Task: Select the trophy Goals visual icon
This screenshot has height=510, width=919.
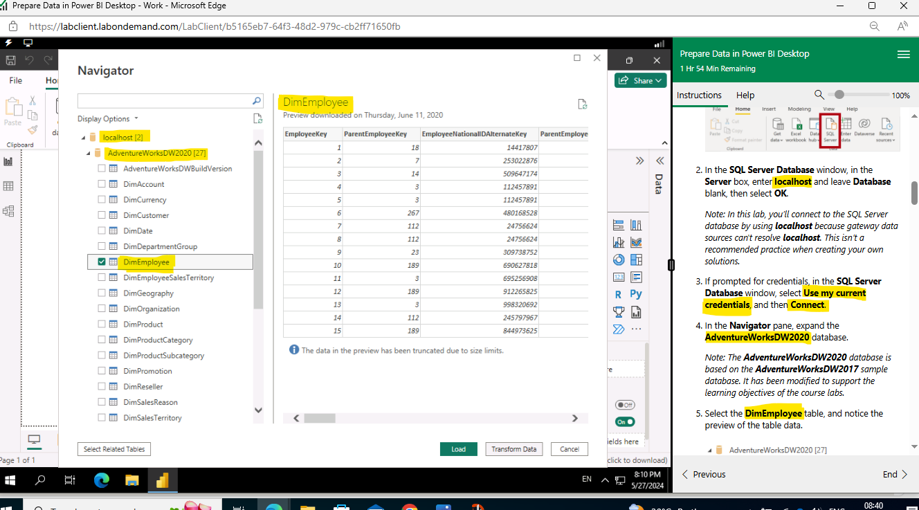Action: 619,311
